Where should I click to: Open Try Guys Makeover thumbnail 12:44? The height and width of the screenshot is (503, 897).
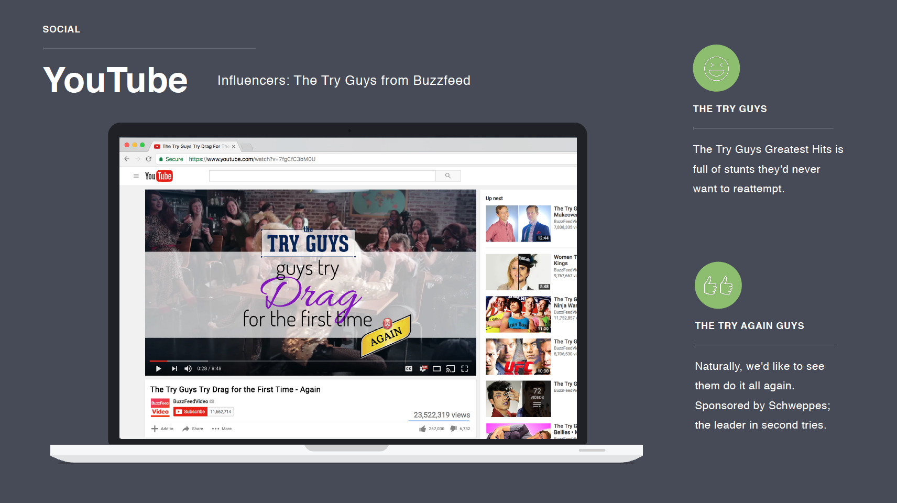[x=518, y=224]
